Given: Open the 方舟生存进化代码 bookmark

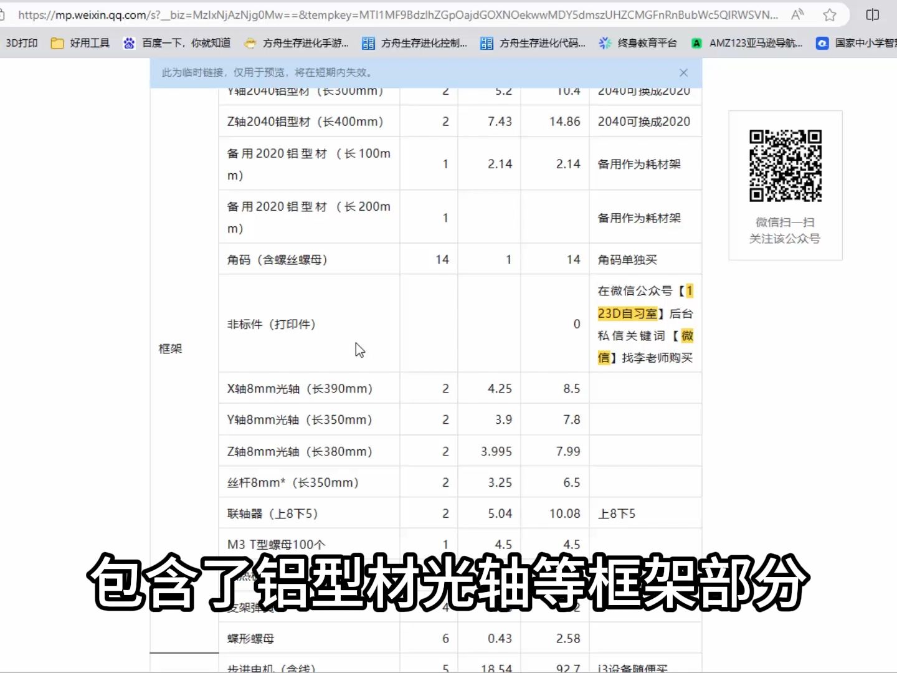Looking at the screenshot, I should click(533, 43).
